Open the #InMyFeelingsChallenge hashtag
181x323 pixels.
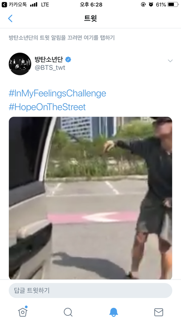point(57,93)
